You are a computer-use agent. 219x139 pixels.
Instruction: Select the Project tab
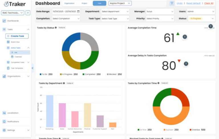click(84, 3)
